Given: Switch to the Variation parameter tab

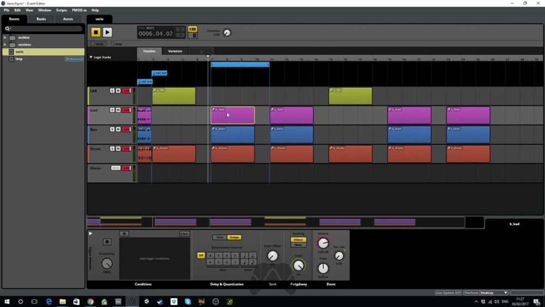Looking at the screenshot, I should (175, 51).
